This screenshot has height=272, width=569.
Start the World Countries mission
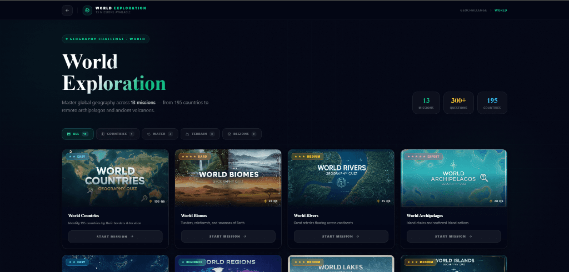(116, 236)
